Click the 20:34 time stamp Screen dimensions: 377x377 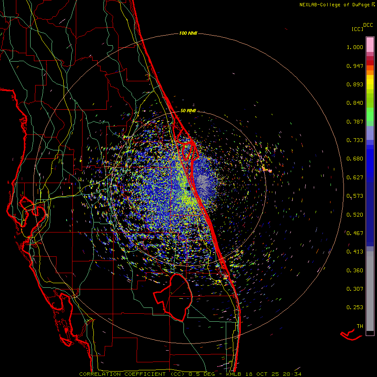(x=292, y=374)
